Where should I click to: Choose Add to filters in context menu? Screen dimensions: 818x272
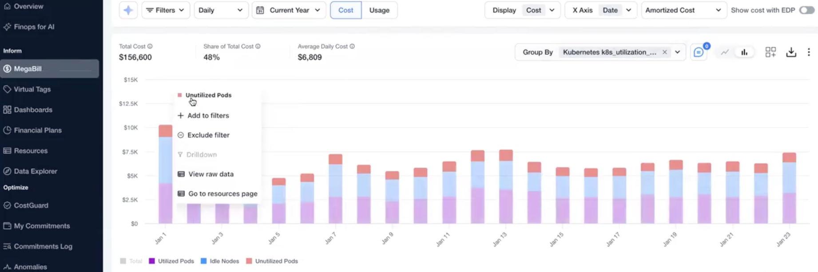(x=208, y=115)
